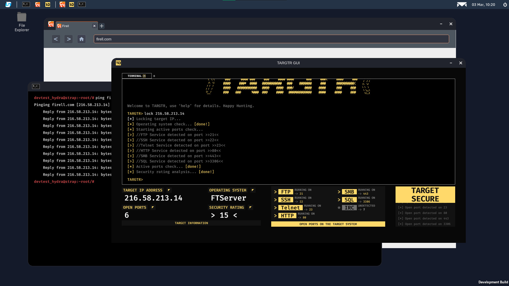The image size is (509, 286).
Task: Toggle the Telnet service indicator
Action: click(291, 208)
